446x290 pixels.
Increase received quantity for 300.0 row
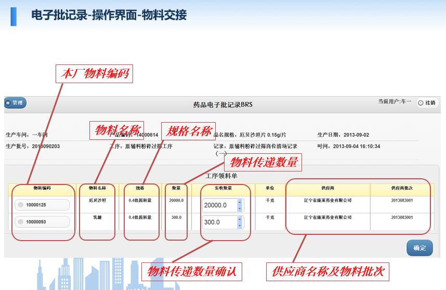point(239,219)
